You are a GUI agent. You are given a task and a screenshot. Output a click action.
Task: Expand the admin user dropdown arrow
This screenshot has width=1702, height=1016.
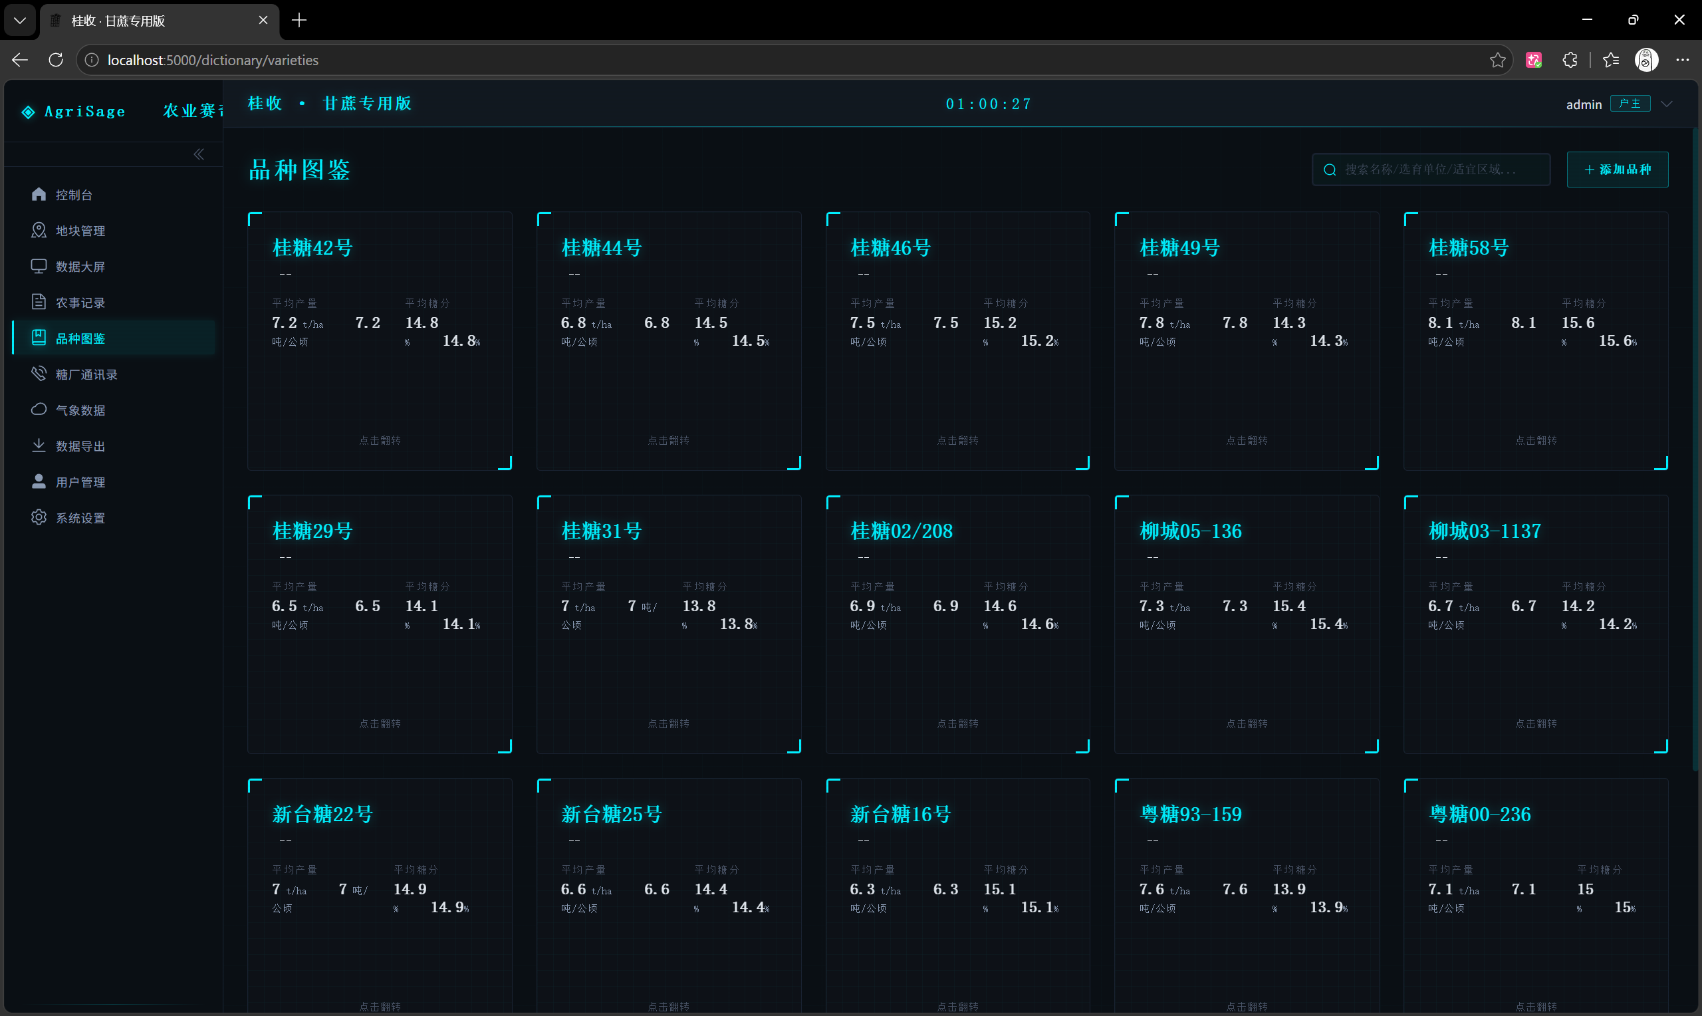tap(1667, 104)
